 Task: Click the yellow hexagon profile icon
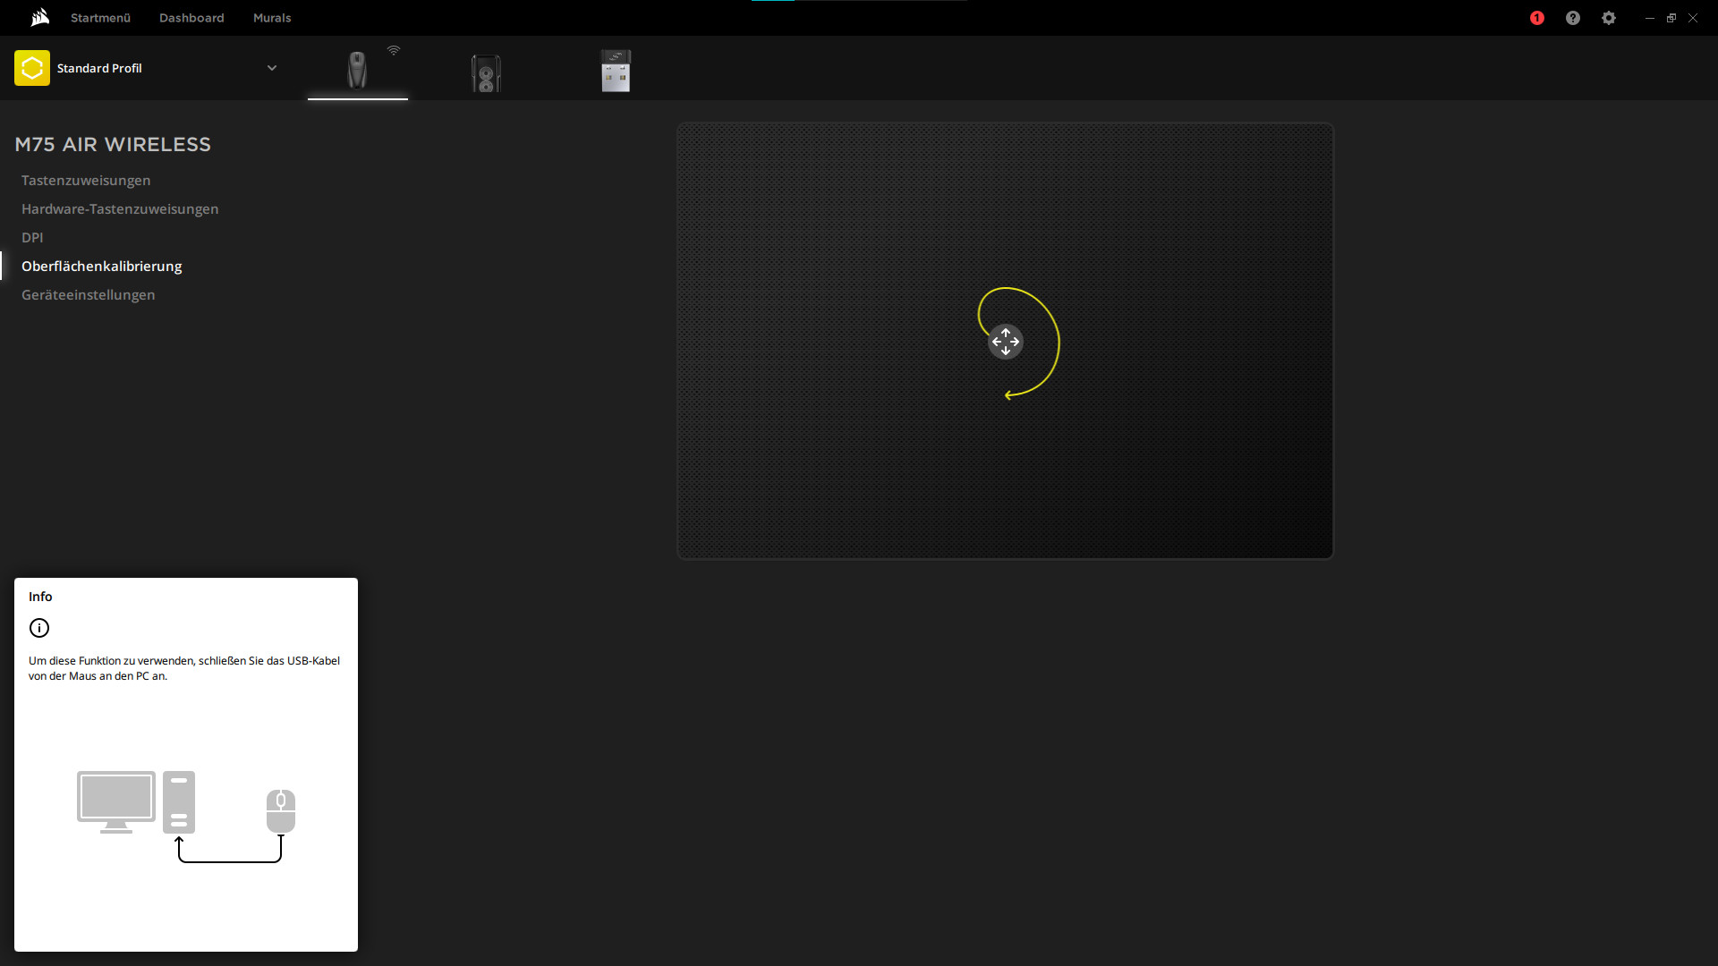(x=32, y=68)
